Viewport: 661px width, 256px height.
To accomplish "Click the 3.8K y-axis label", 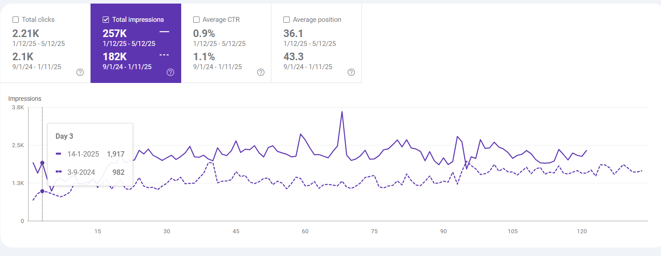I will [18, 107].
